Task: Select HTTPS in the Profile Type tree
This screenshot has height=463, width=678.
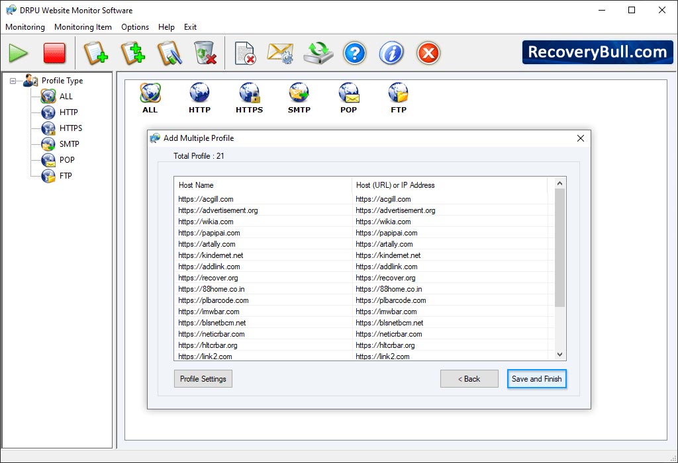Action: (70, 128)
